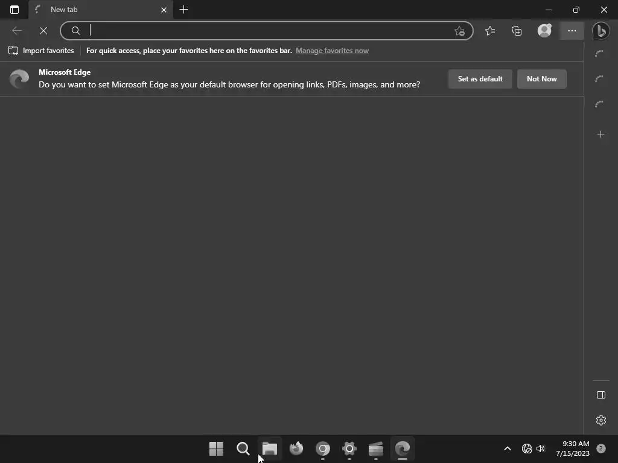This screenshot has width=618, height=463.
Task: Open clock showing 9:30 AM
Action: point(573,449)
